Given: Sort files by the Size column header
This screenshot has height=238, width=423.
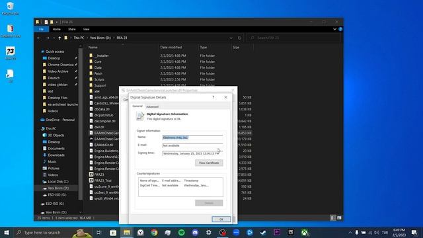Looking at the screenshot, I should click(236, 48).
